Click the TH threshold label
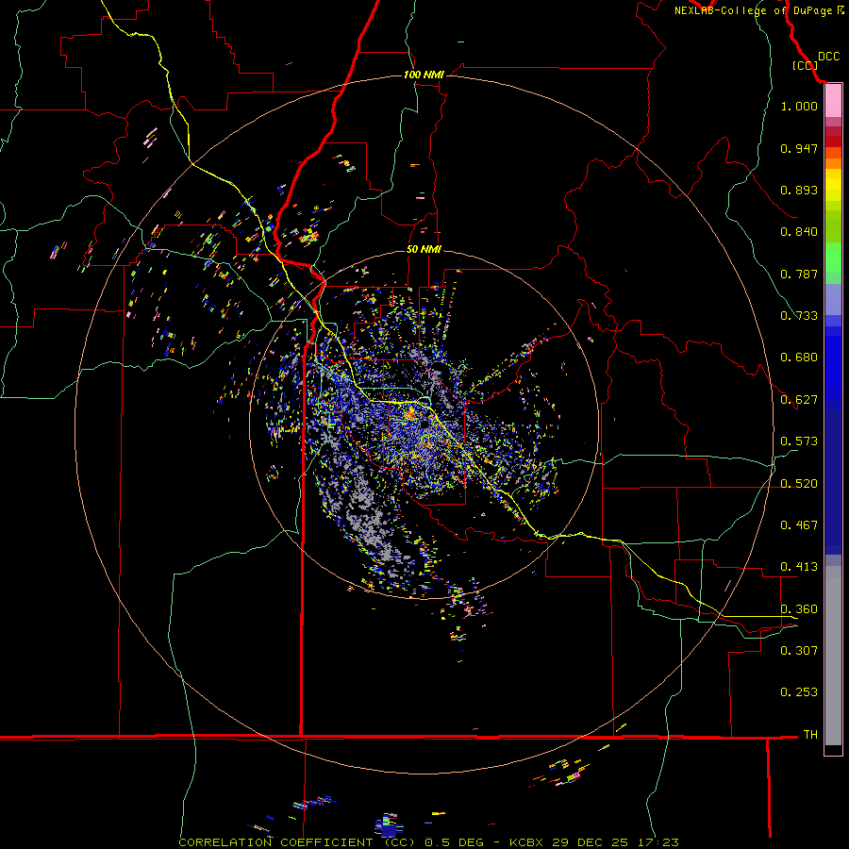This screenshot has height=849, width=849. coord(810,735)
